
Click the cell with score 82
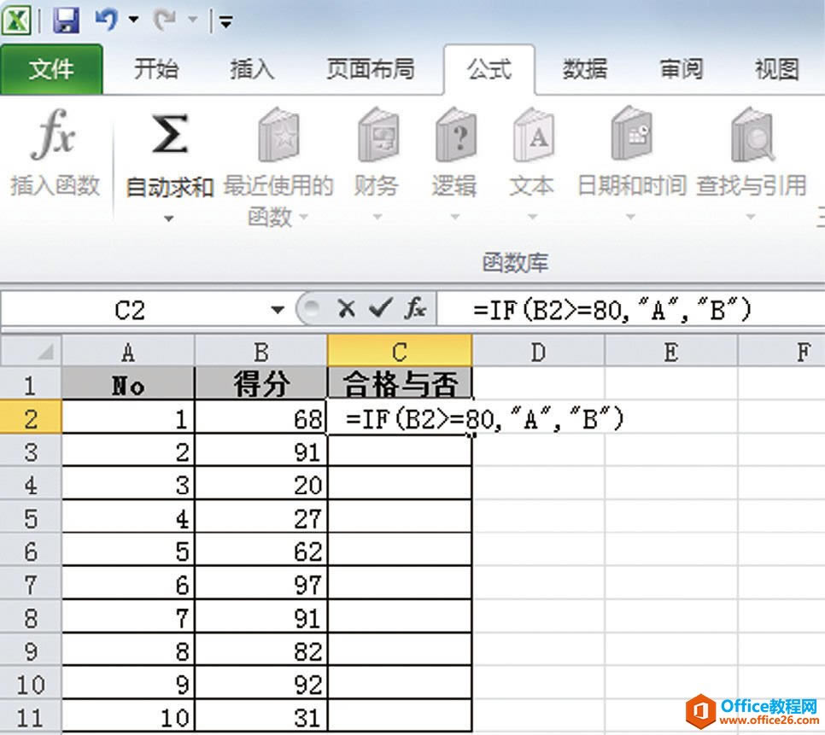coord(261,650)
